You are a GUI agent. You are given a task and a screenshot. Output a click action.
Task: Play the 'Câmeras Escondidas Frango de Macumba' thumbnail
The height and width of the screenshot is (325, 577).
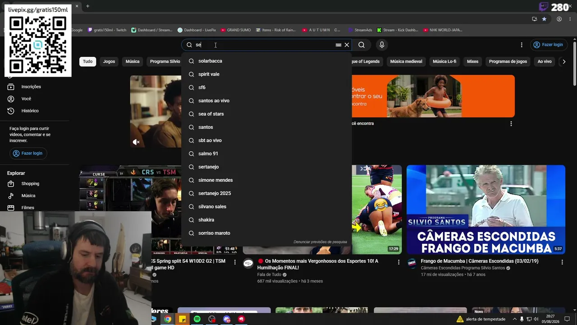[486, 209]
